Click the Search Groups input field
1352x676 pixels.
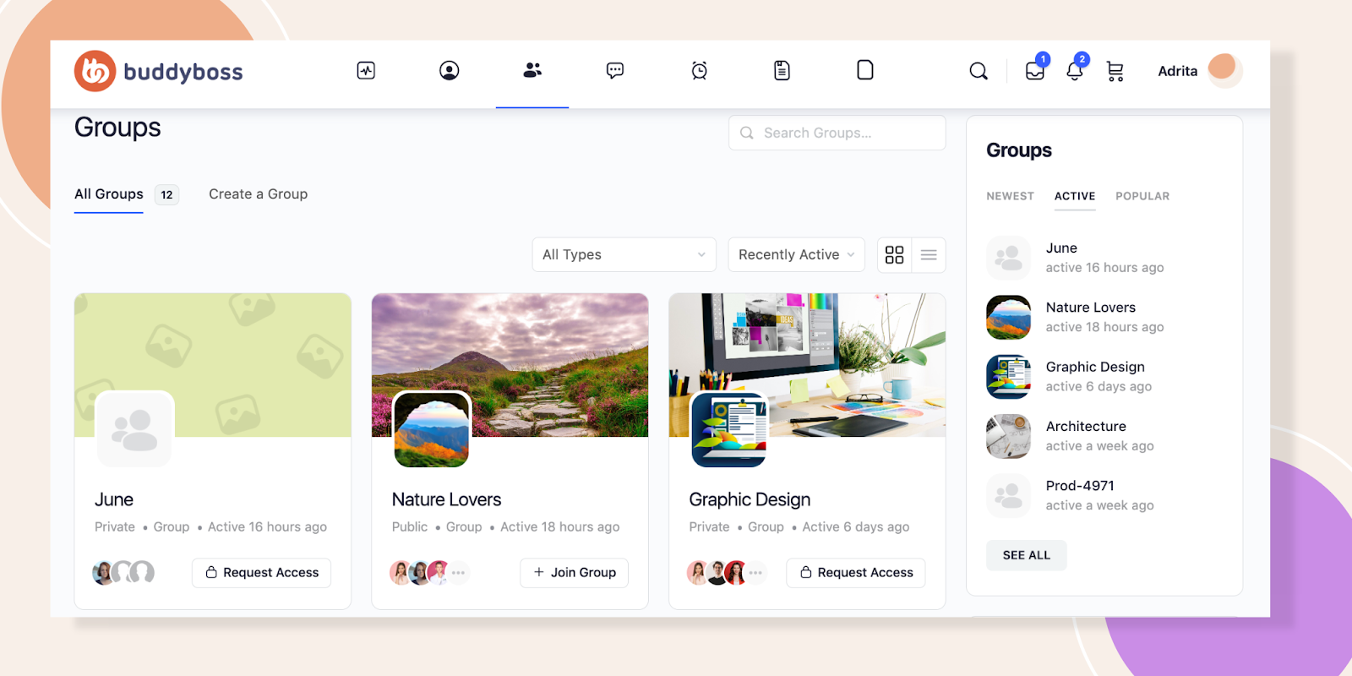point(837,134)
